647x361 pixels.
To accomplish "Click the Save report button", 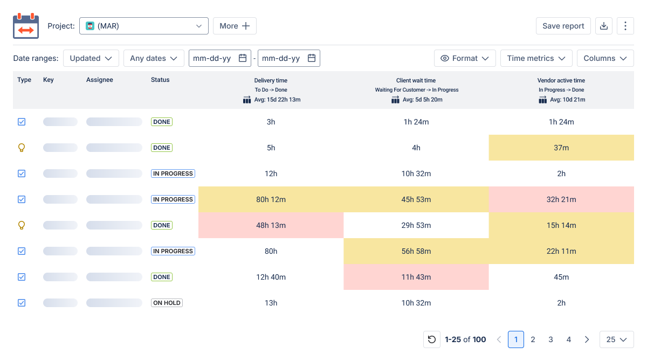I will tap(563, 26).
